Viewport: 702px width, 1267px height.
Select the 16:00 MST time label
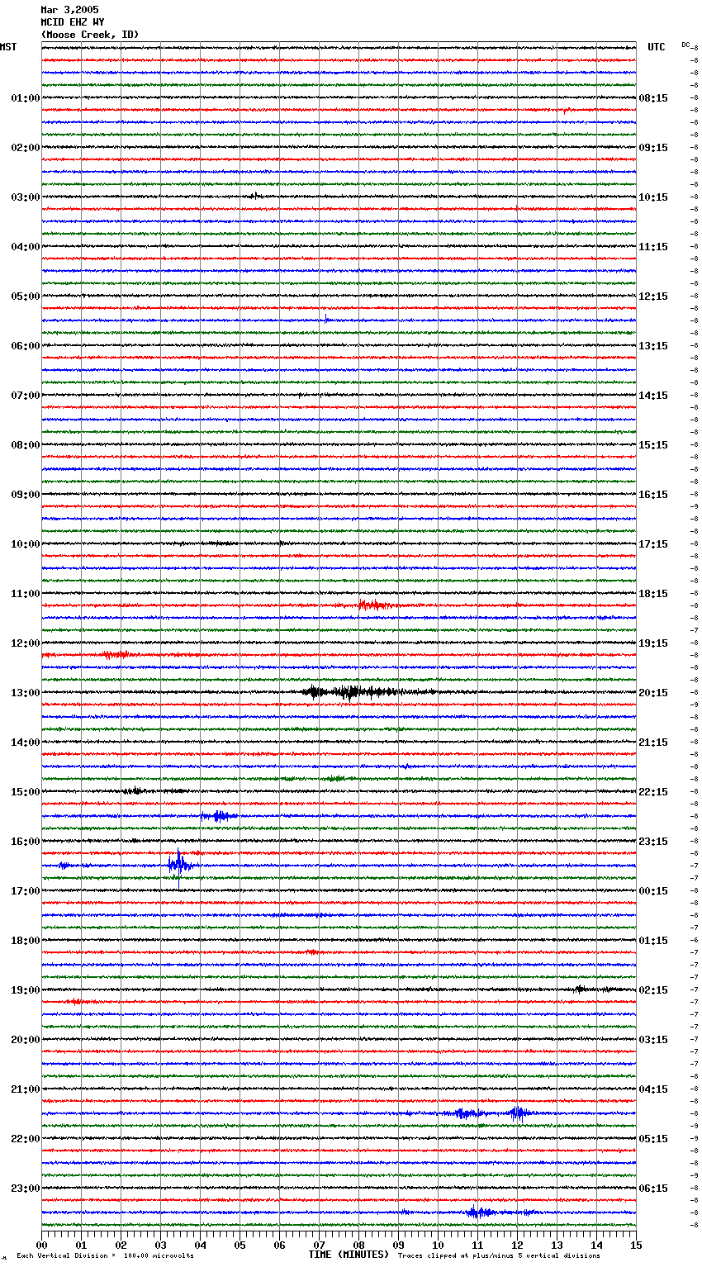click(26, 842)
